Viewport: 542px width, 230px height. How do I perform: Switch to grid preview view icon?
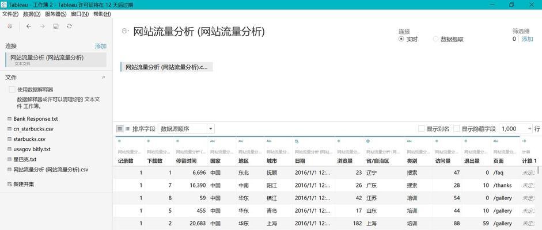pyautogui.click(x=120, y=129)
